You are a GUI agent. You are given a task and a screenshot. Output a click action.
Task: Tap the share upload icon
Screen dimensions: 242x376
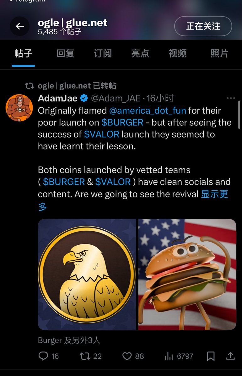coord(230,356)
